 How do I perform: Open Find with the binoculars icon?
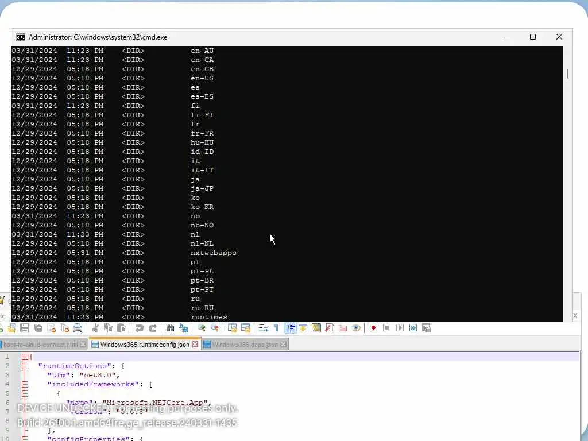(x=170, y=328)
